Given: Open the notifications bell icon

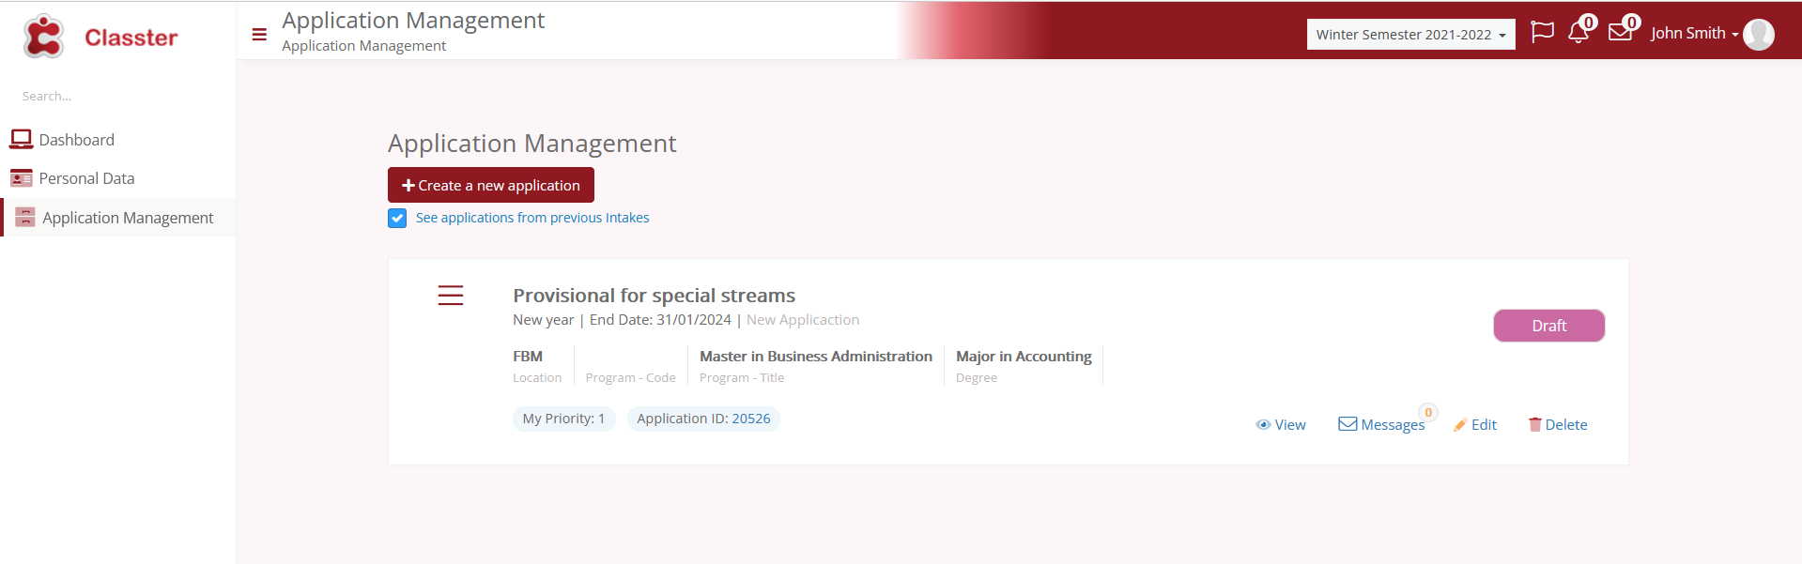Looking at the screenshot, I should click(x=1579, y=33).
